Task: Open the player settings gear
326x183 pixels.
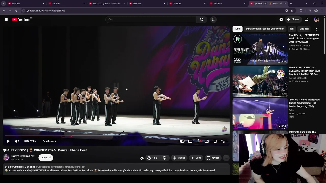Action: click(198, 141)
